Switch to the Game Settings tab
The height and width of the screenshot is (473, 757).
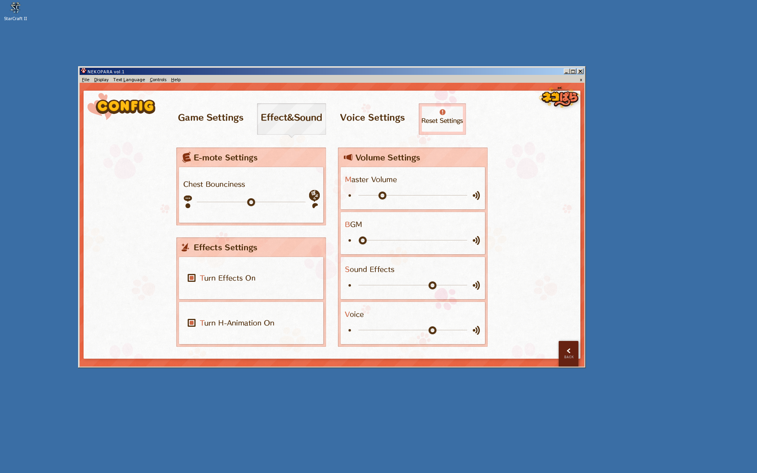coord(211,117)
